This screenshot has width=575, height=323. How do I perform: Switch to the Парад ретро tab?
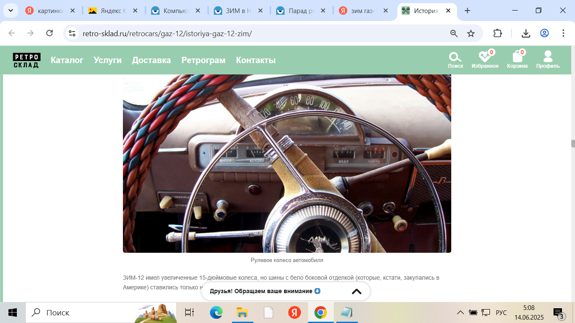(x=301, y=11)
